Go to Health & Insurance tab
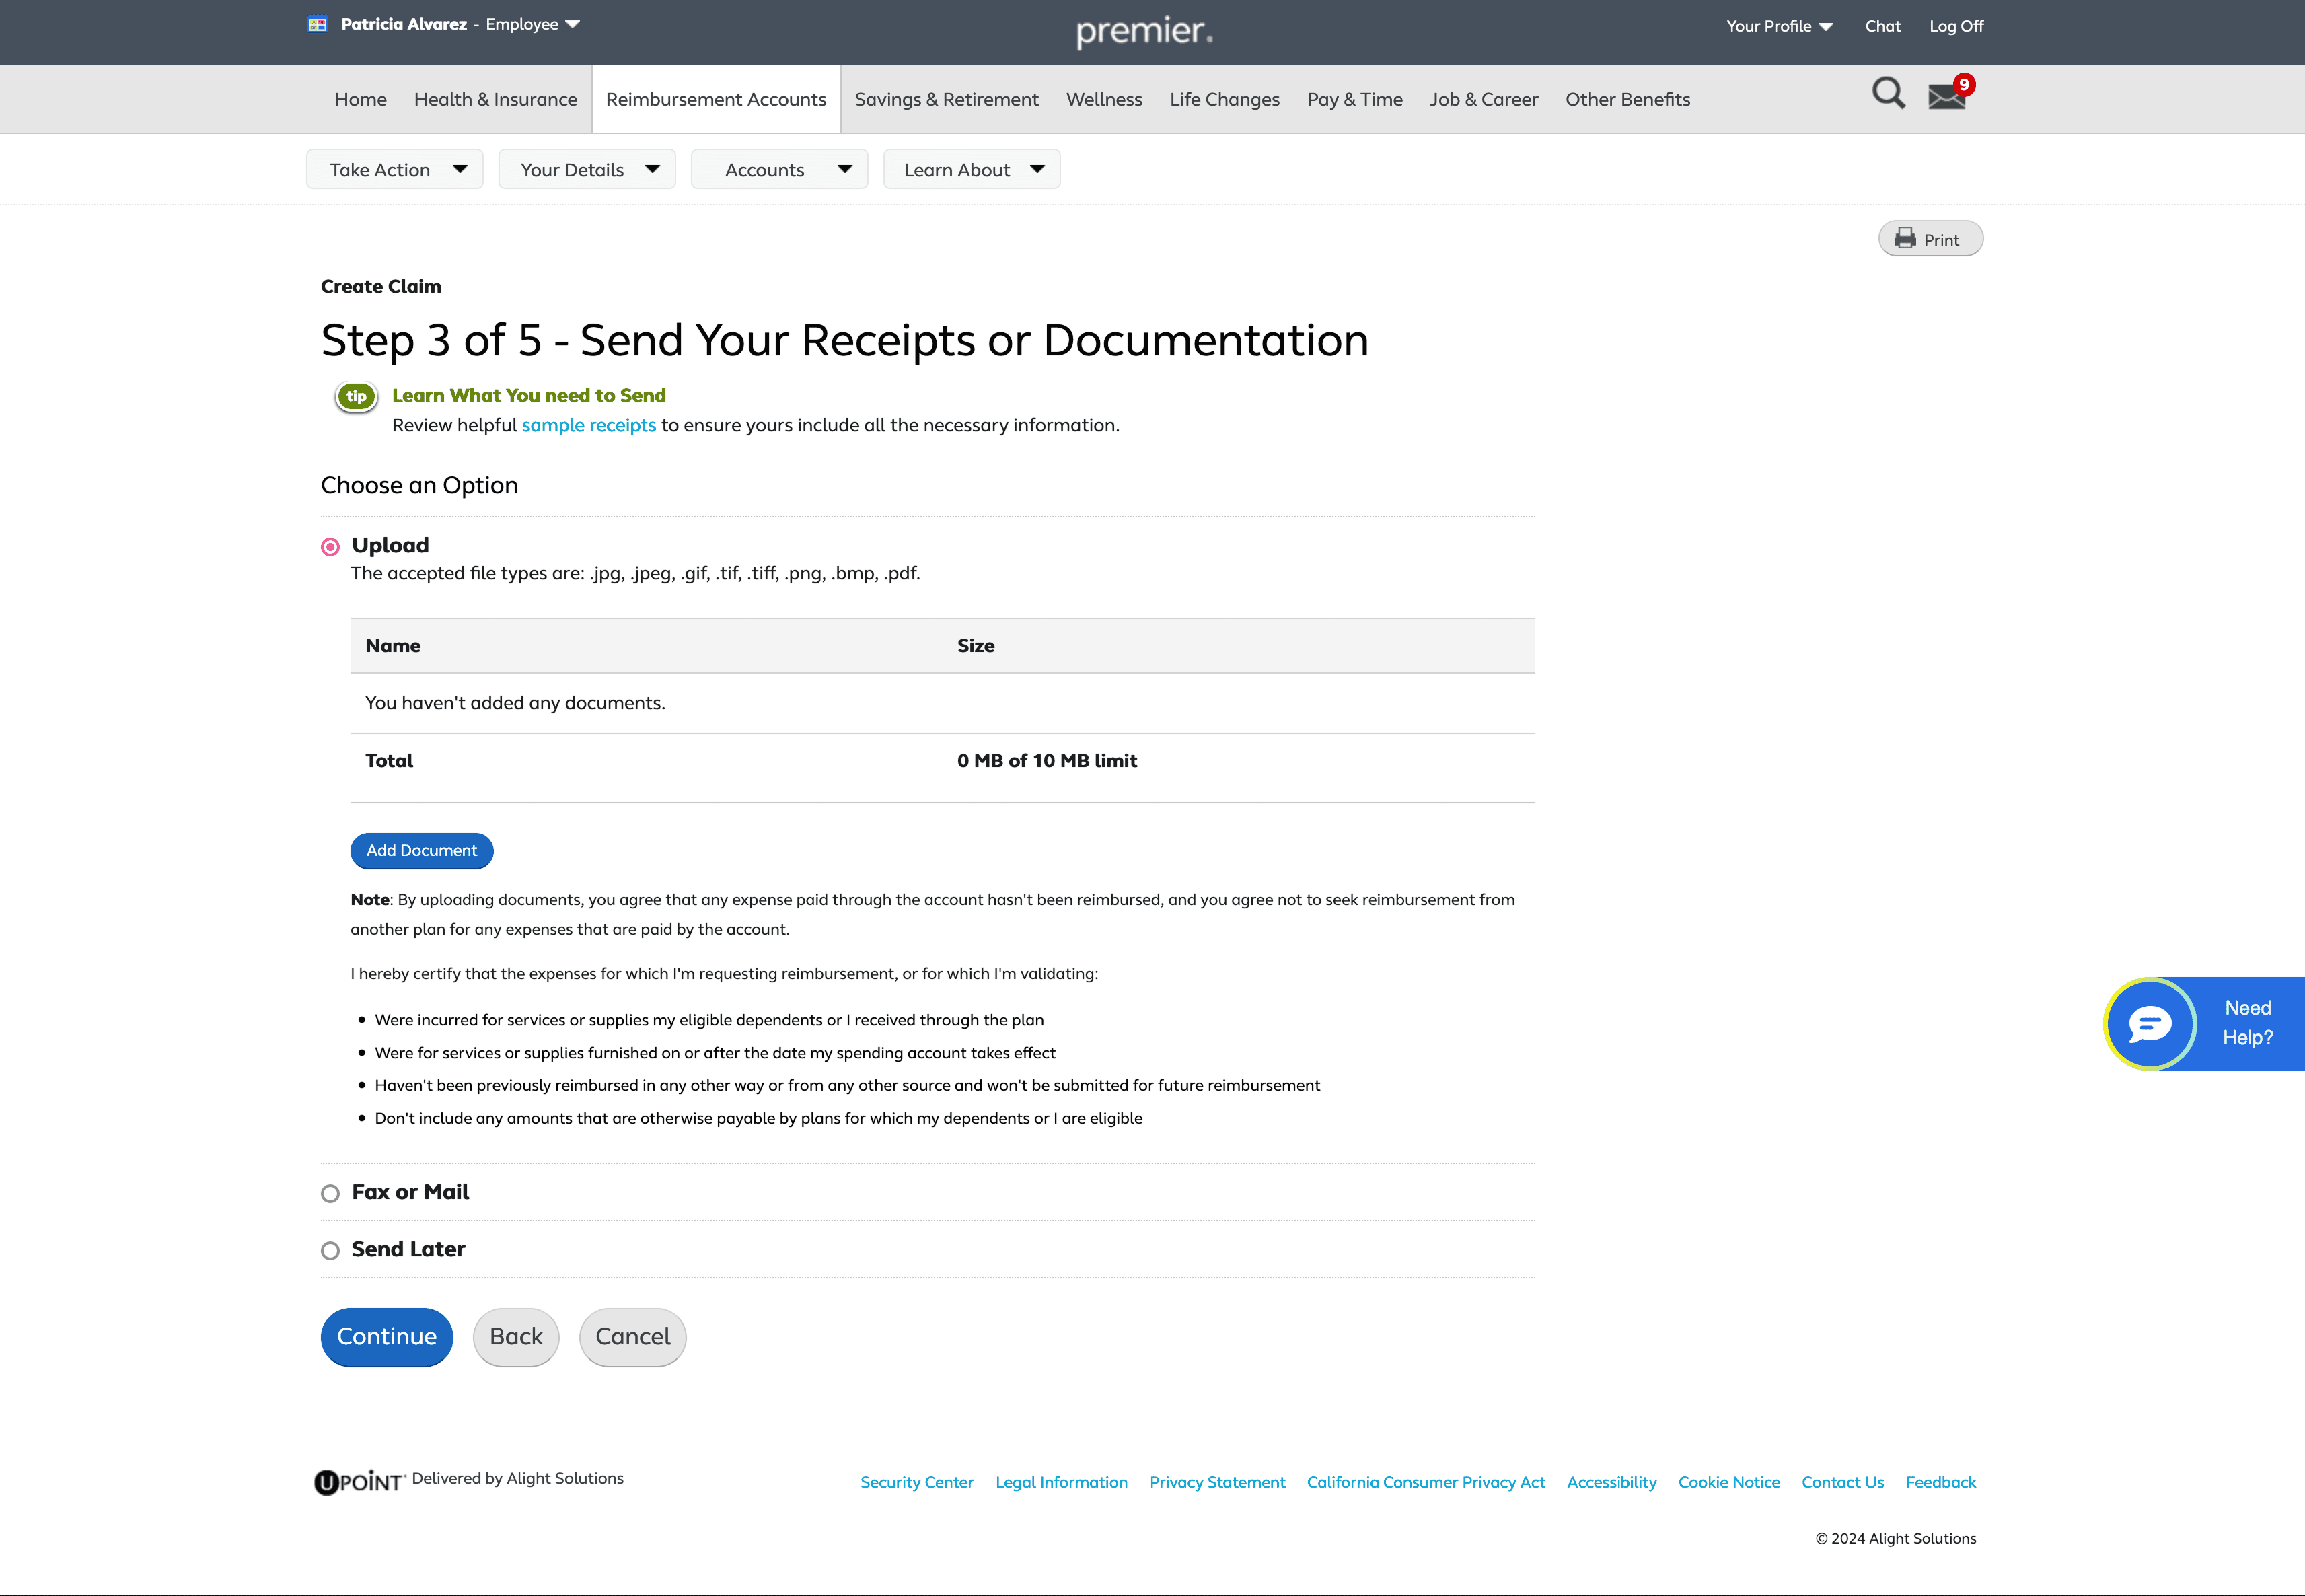 495,99
